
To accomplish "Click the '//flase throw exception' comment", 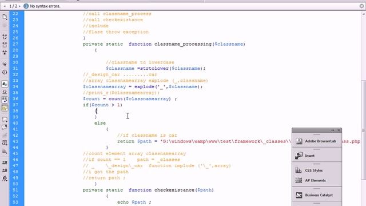I will point(116,32).
